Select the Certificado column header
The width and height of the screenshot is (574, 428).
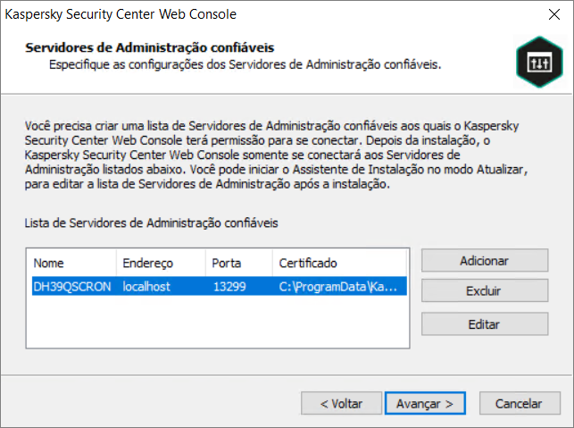(x=339, y=264)
